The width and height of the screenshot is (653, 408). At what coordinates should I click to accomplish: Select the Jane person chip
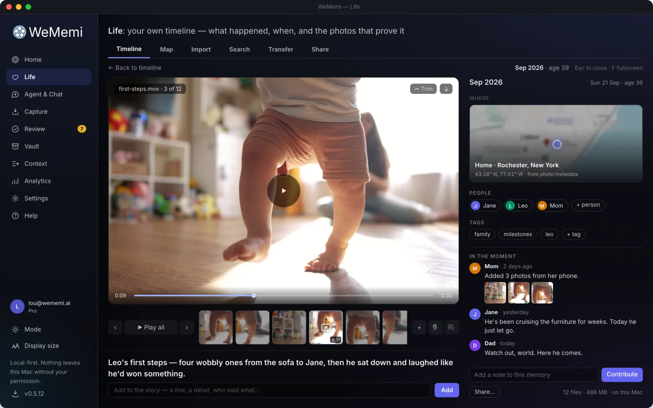pyautogui.click(x=485, y=206)
